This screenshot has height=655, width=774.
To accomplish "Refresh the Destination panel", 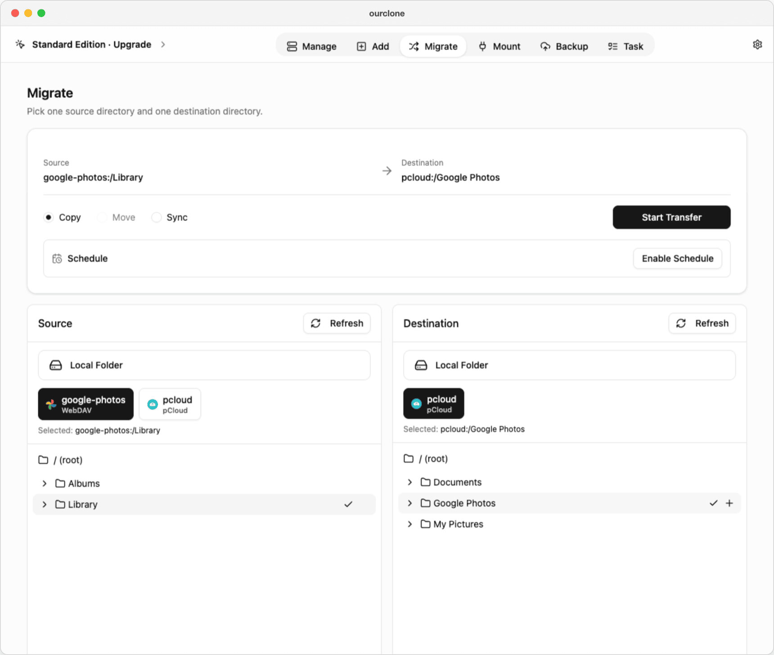I will point(702,323).
